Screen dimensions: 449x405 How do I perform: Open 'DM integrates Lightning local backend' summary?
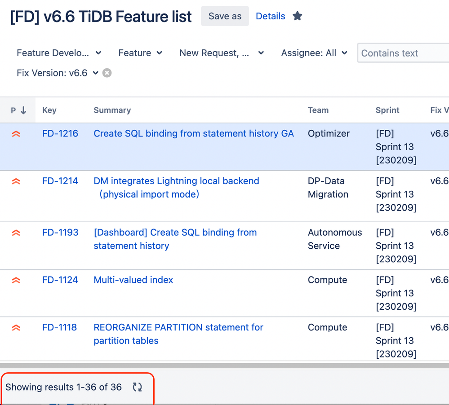(x=176, y=188)
